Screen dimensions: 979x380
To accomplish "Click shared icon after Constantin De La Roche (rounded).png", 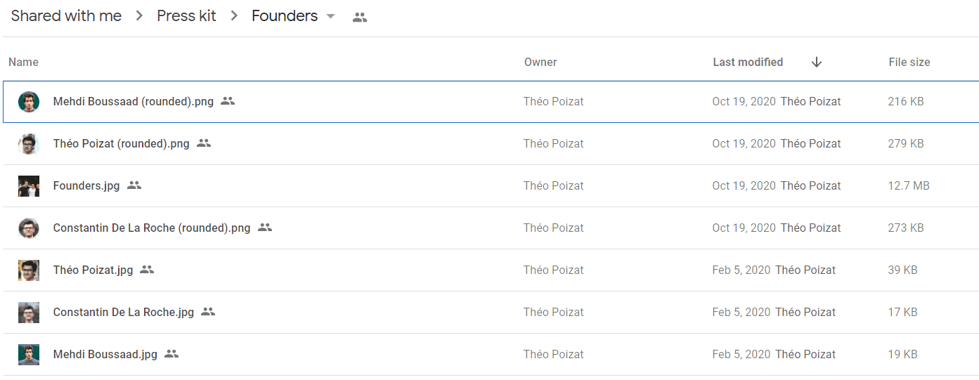I will tap(265, 228).
